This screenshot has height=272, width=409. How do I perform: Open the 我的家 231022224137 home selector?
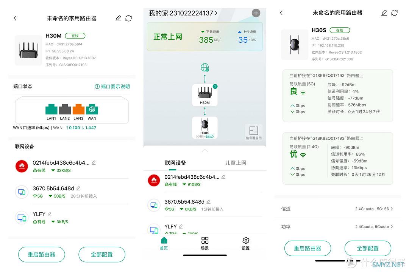point(183,13)
